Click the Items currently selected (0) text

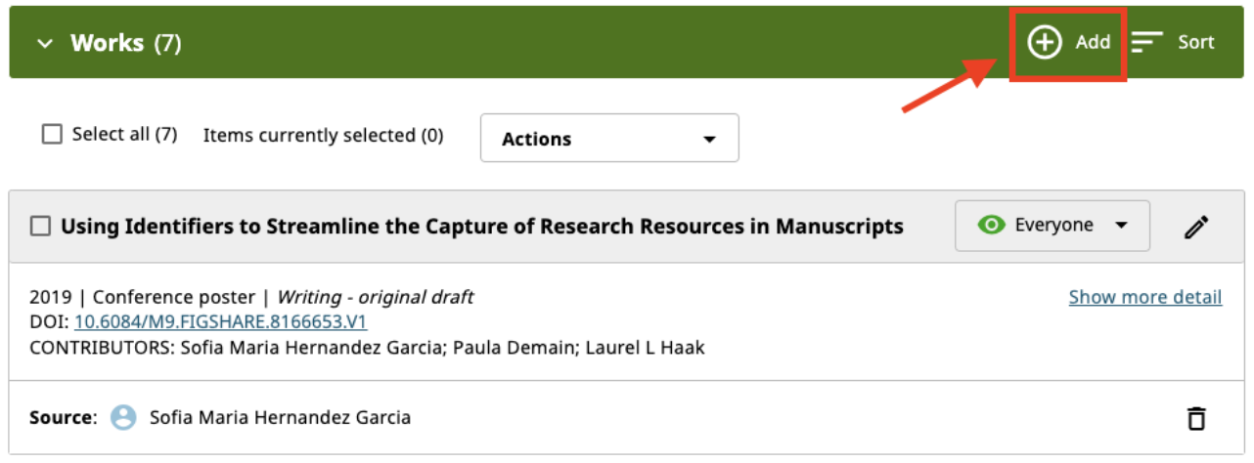323,136
